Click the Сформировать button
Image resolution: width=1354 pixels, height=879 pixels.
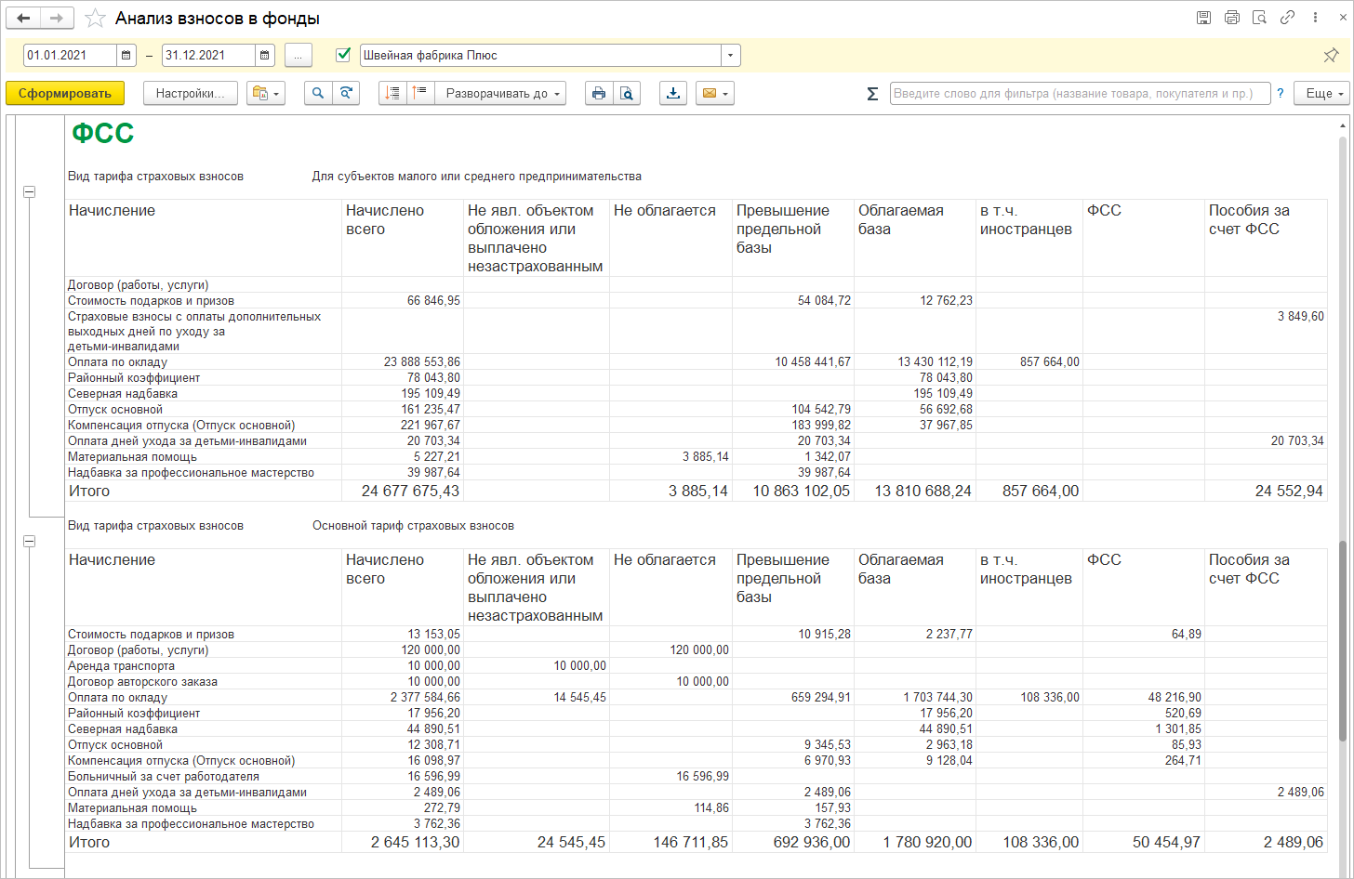pyautogui.click(x=64, y=93)
